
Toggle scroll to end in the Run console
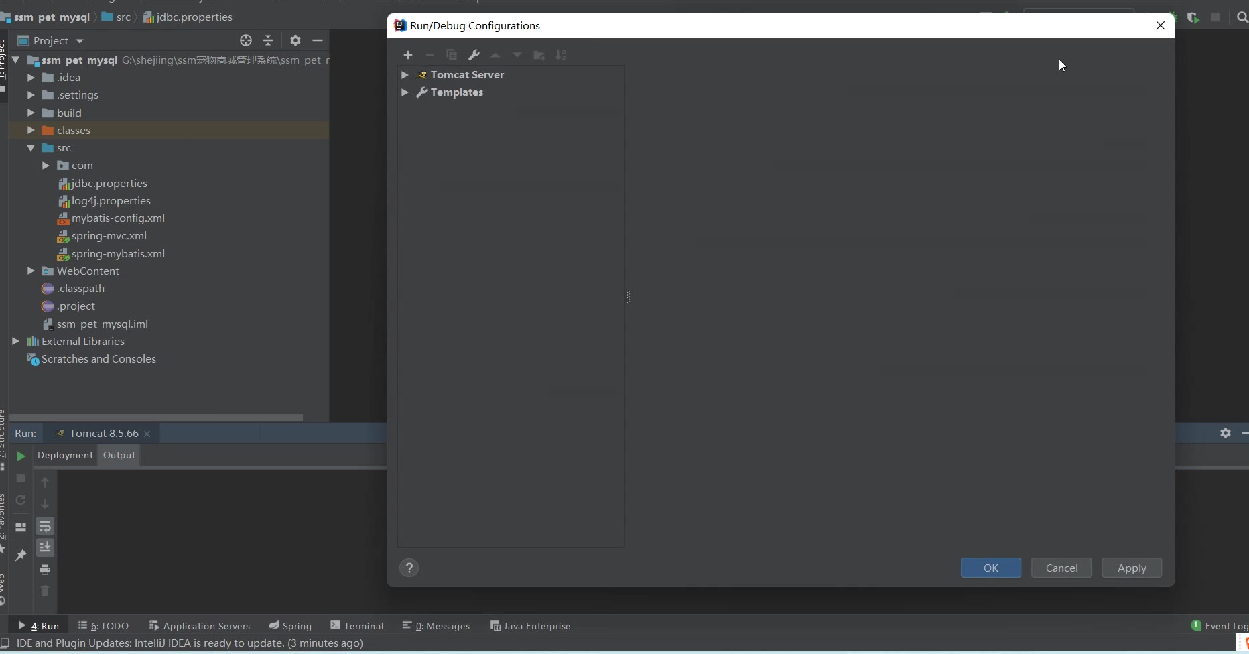(x=45, y=547)
